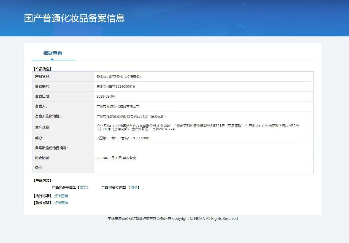Click the 成分 ingredients list value
This screenshot has height=243, width=349.
(x=123, y=138)
